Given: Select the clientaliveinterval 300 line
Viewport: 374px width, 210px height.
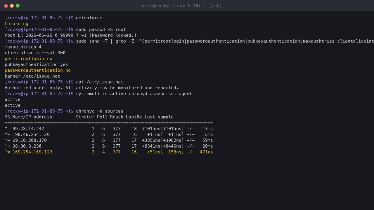Looking at the screenshot, I should [x=35, y=53].
